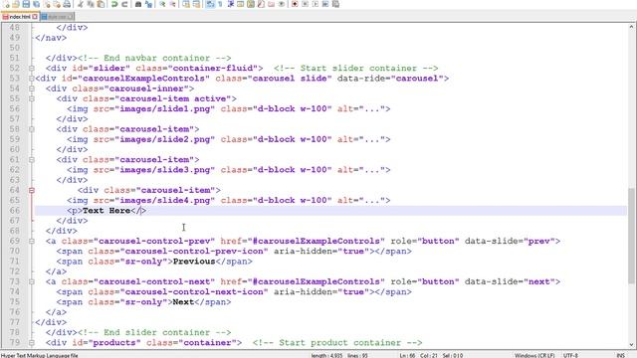Save the current file using toolbar Save icon
The width and height of the screenshot is (637, 358).
coord(26,4)
